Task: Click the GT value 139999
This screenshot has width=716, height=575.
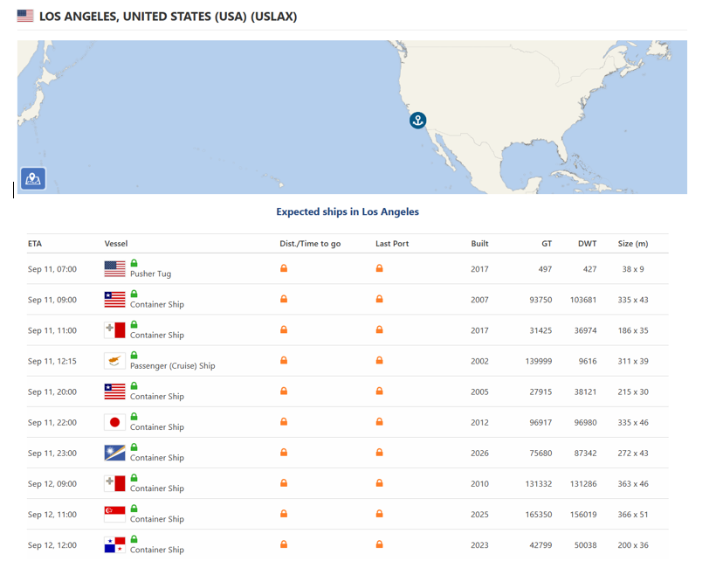Action: pos(539,361)
